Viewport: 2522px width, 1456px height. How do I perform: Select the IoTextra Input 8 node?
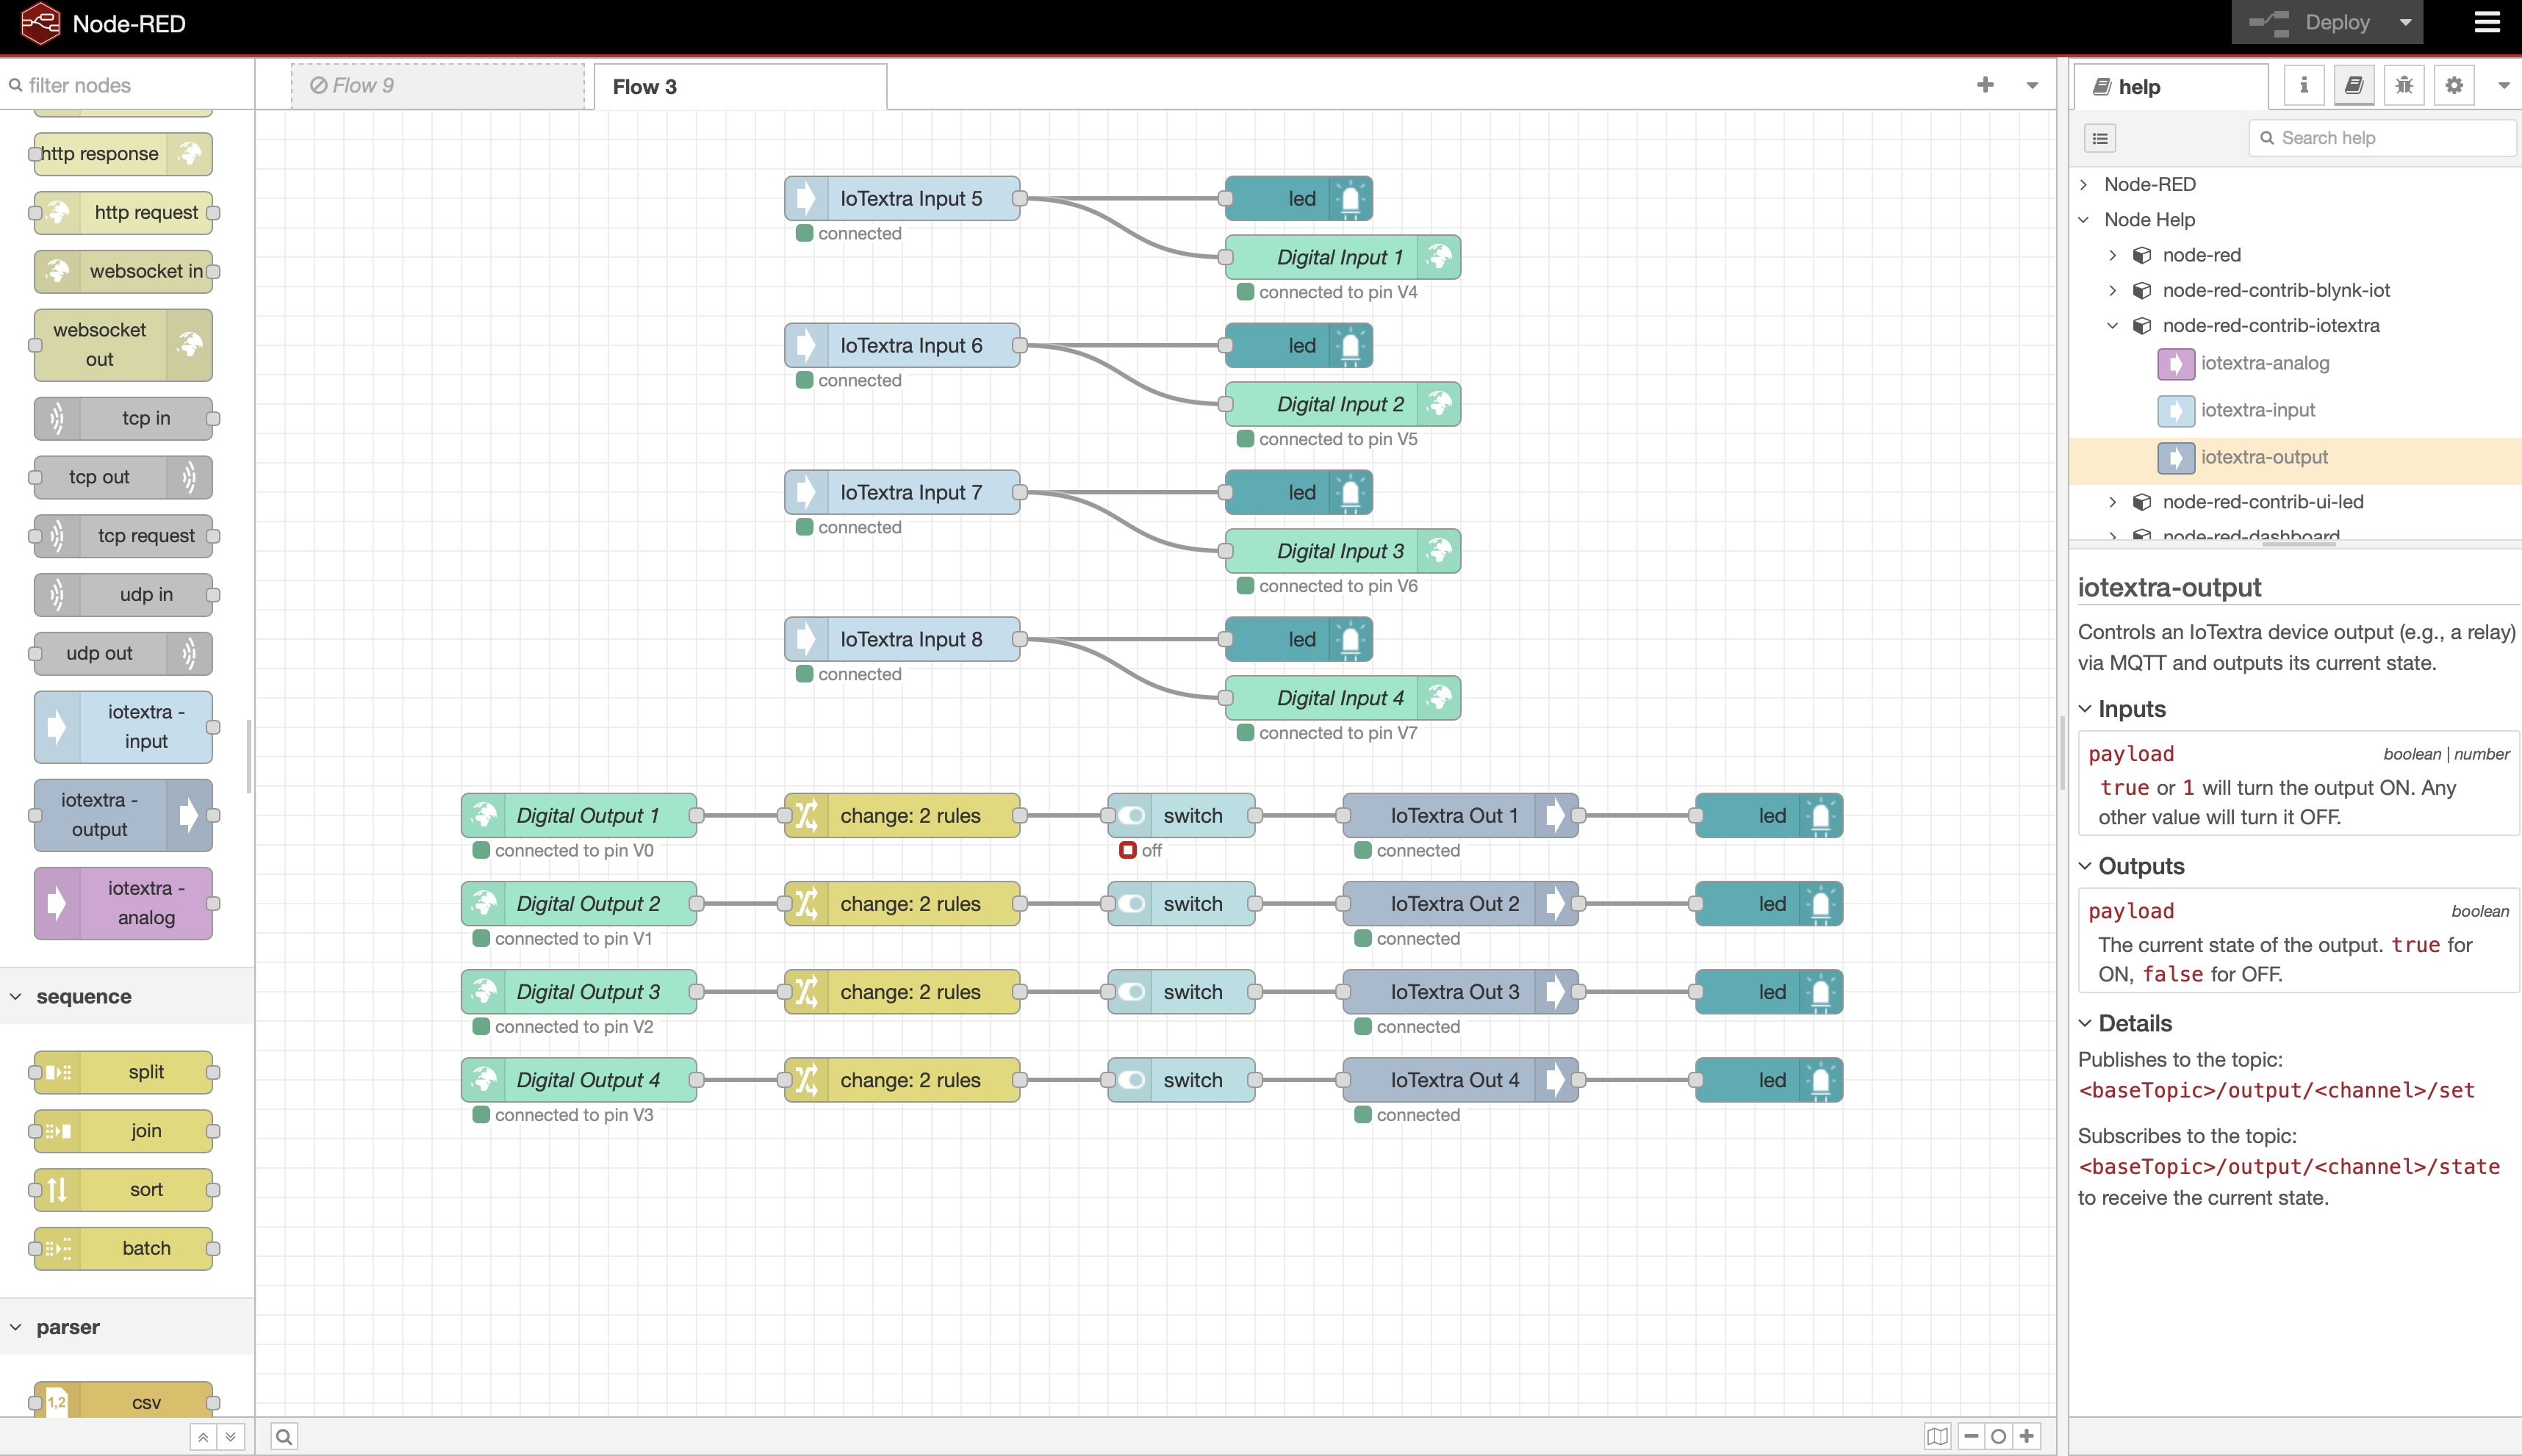point(902,640)
